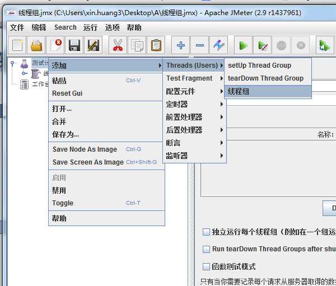Open the 选项 menu

point(113,27)
